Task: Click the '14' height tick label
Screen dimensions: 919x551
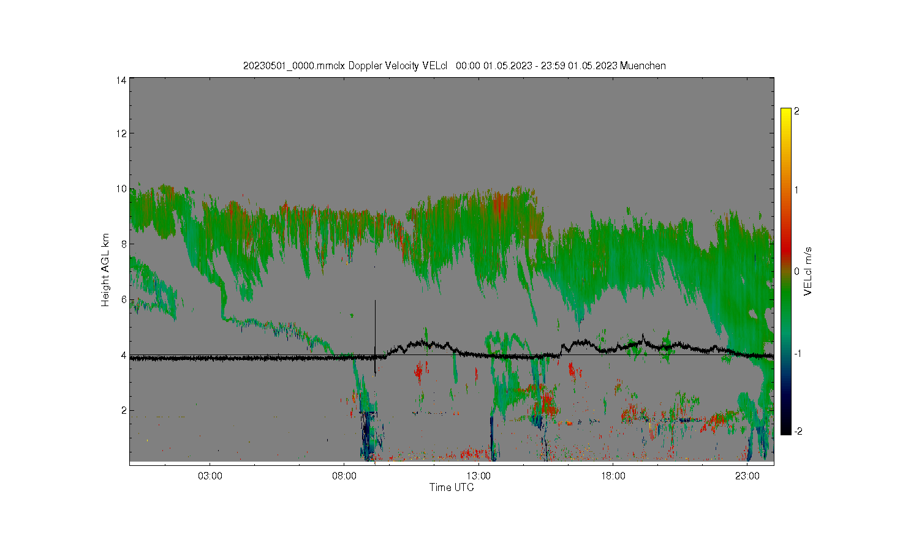Action: (x=121, y=80)
